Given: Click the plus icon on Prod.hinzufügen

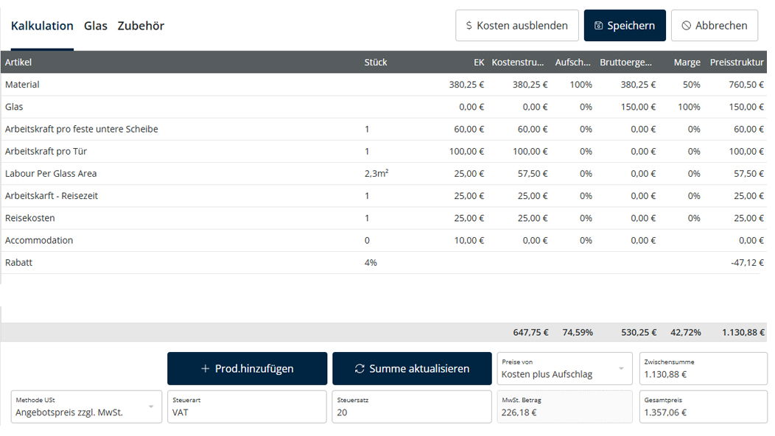Looking at the screenshot, I should click(x=205, y=369).
